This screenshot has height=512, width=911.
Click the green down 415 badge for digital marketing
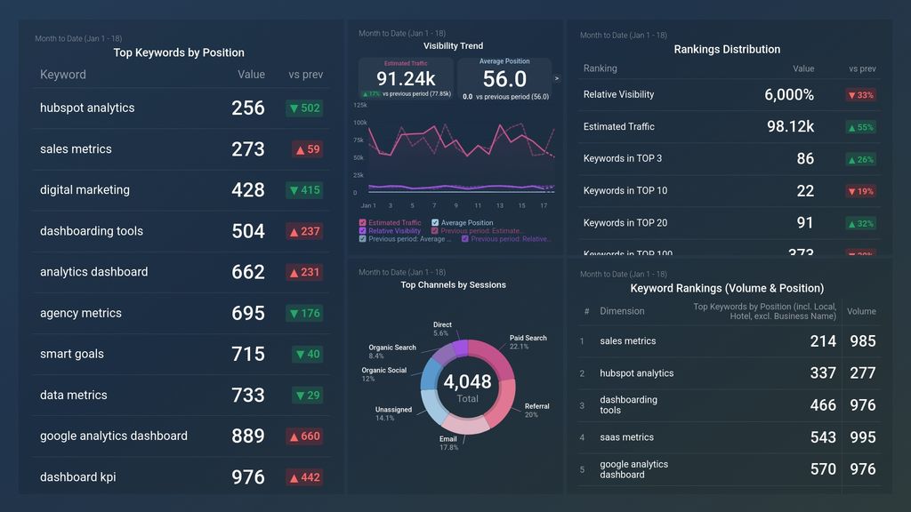tap(304, 190)
